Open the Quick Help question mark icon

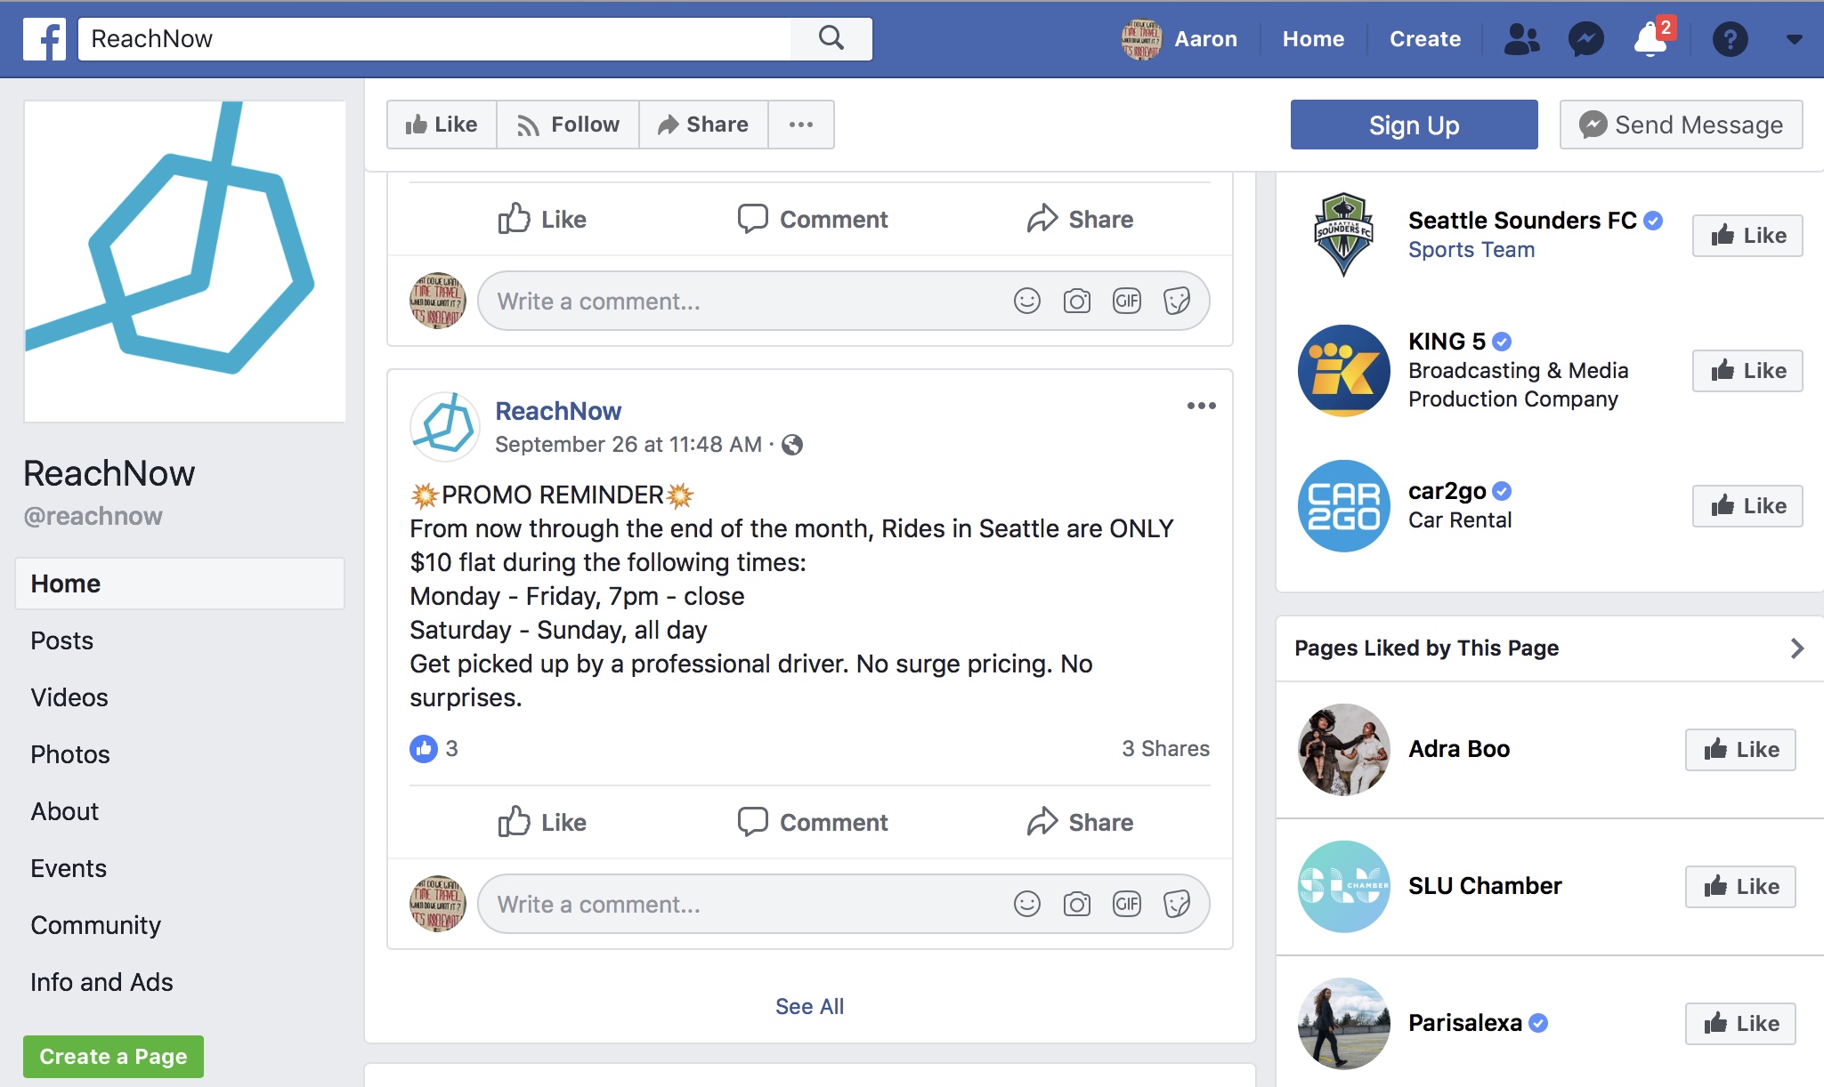(x=1730, y=39)
